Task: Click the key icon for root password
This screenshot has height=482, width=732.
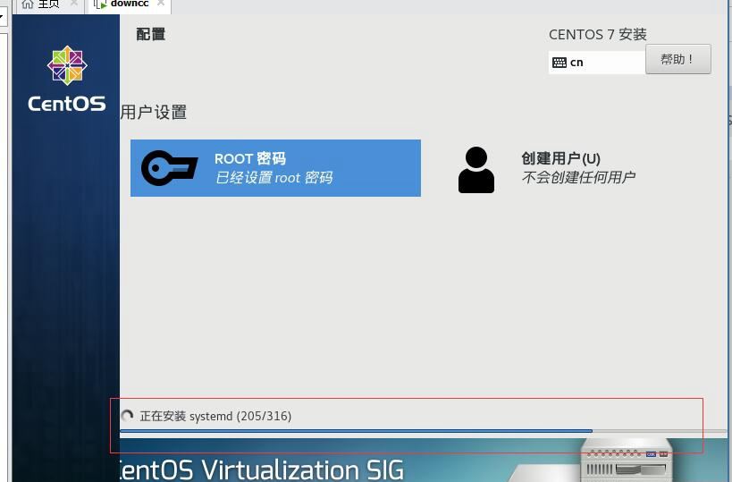Action: click(x=170, y=168)
